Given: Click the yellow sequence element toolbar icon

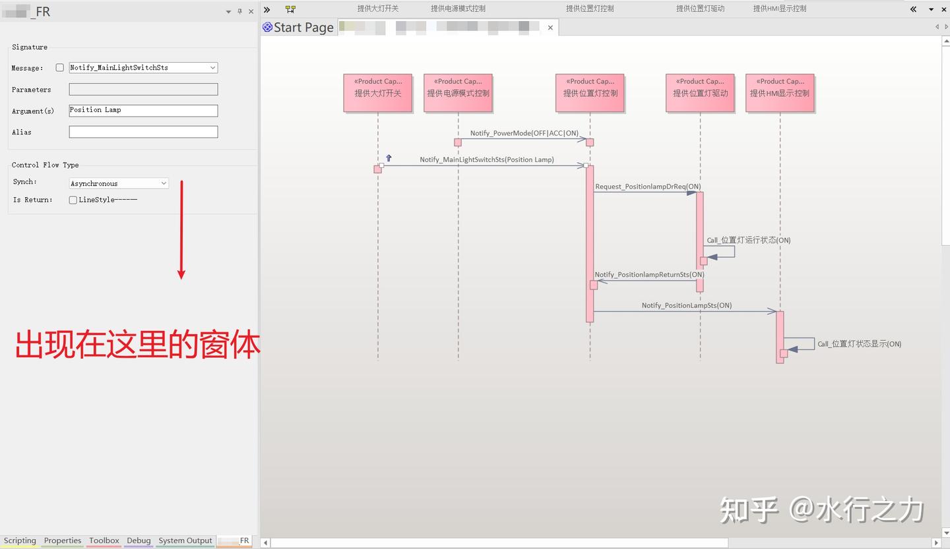Looking at the screenshot, I should click(x=290, y=9).
